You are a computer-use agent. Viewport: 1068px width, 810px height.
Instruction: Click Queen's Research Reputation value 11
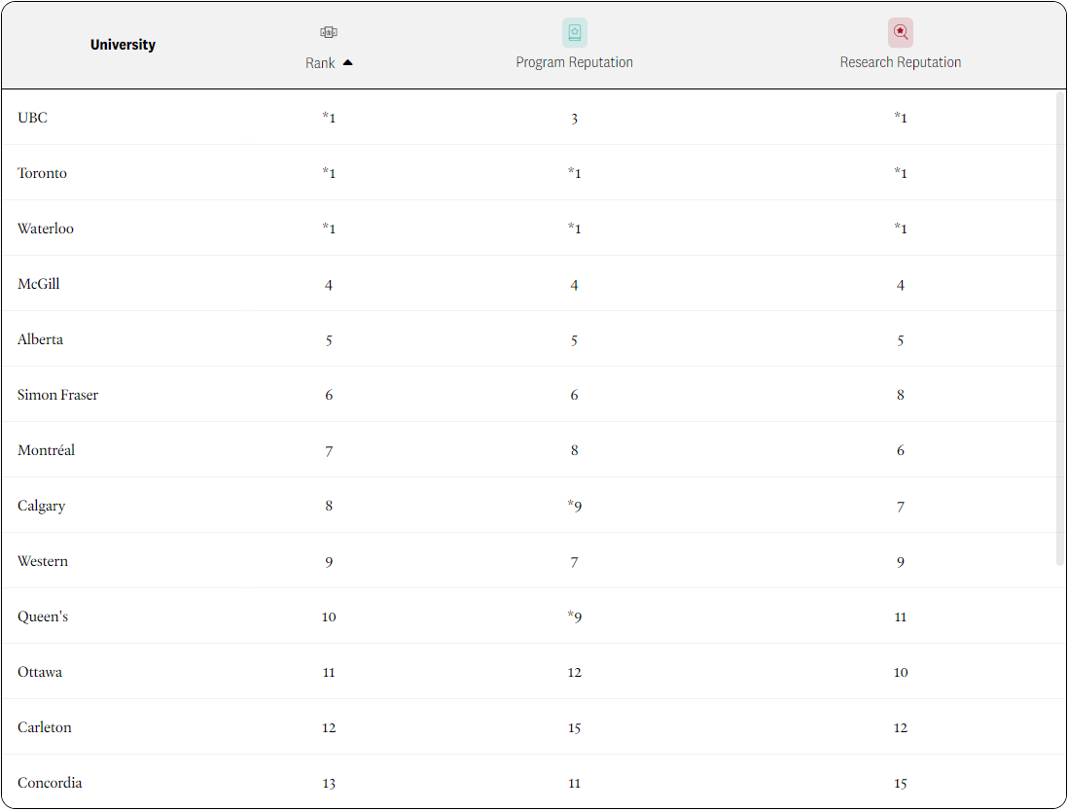point(901,617)
